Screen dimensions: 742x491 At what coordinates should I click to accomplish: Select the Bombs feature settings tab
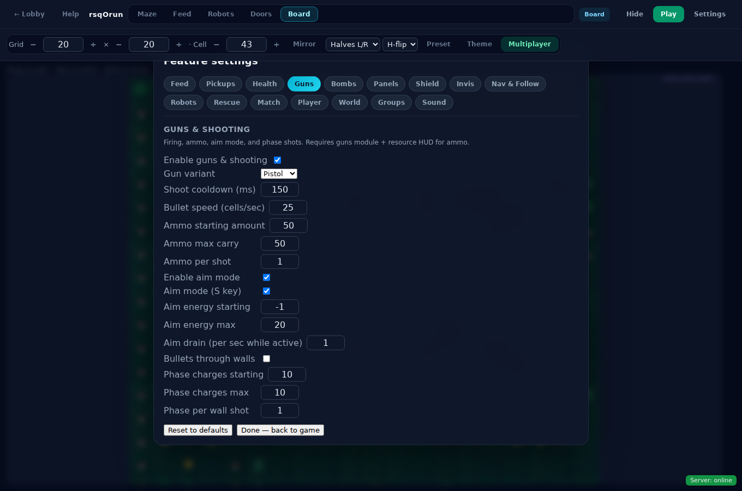(344, 84)
